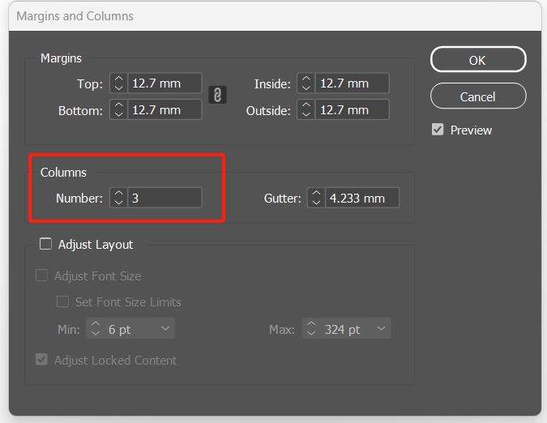Click the Outside margin stepper arrows

(x=306, y=109)
